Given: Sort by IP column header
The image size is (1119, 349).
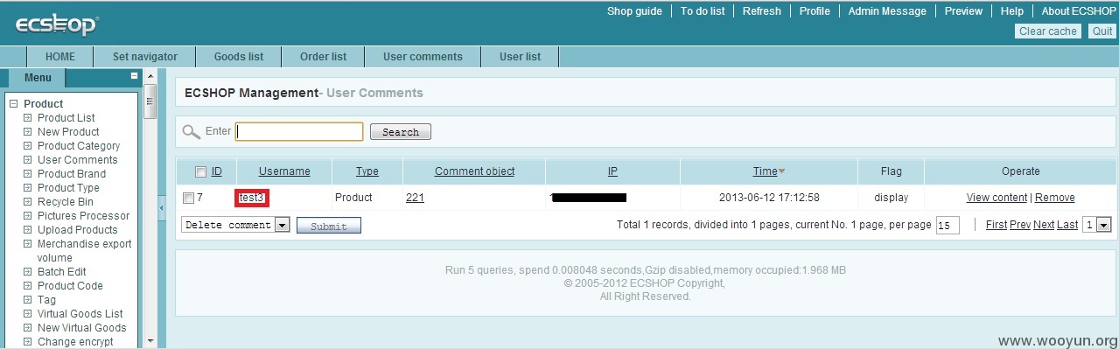Looking at the screenshot, I should coord(612,171).
